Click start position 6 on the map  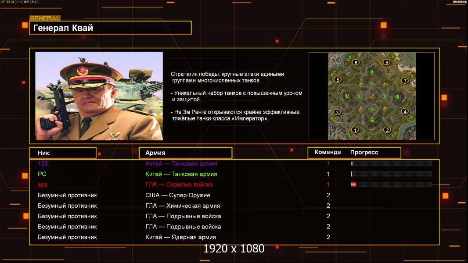coord(355,62)
